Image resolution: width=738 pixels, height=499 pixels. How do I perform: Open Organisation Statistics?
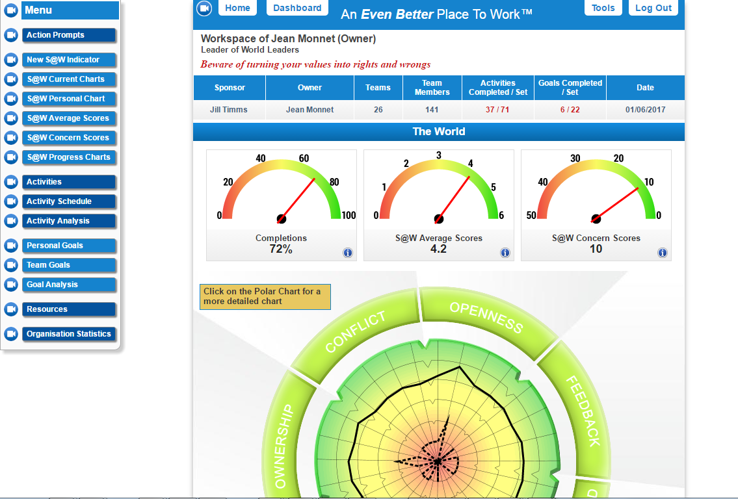click(69, 334)
